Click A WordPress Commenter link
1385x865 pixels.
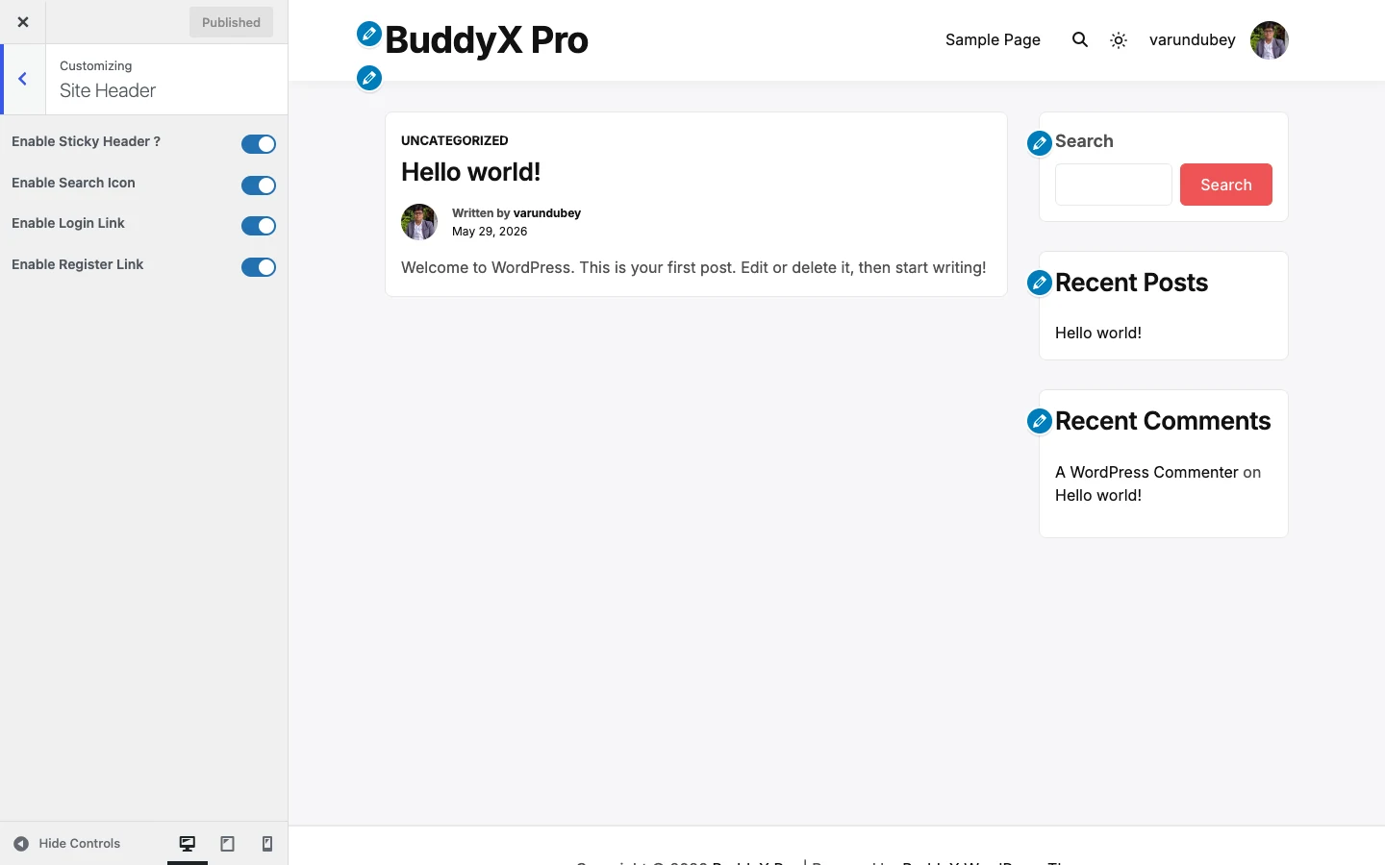tap(1146, 472)
